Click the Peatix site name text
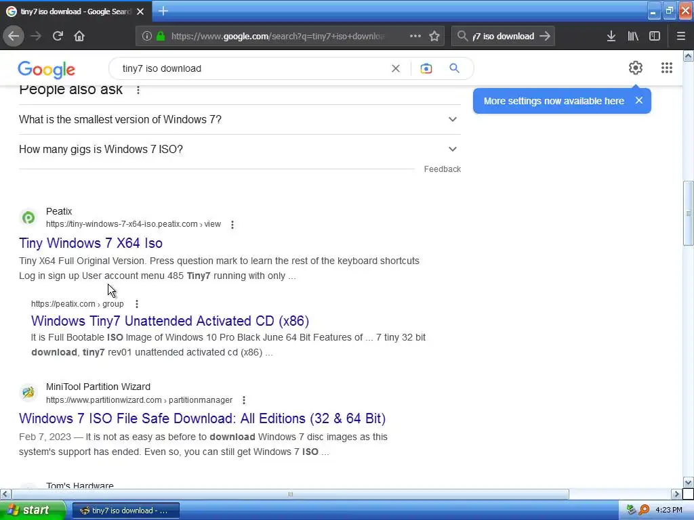This screenshot has height=520, width=694. click(59, 211)
